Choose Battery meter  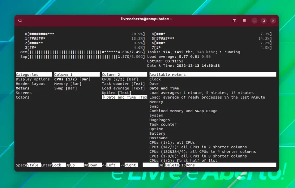pyautogui.click(x=157, y=133)
